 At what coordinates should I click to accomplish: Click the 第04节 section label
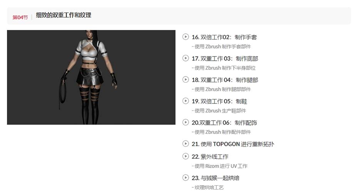pyautogui.click(x=20, y=17)
